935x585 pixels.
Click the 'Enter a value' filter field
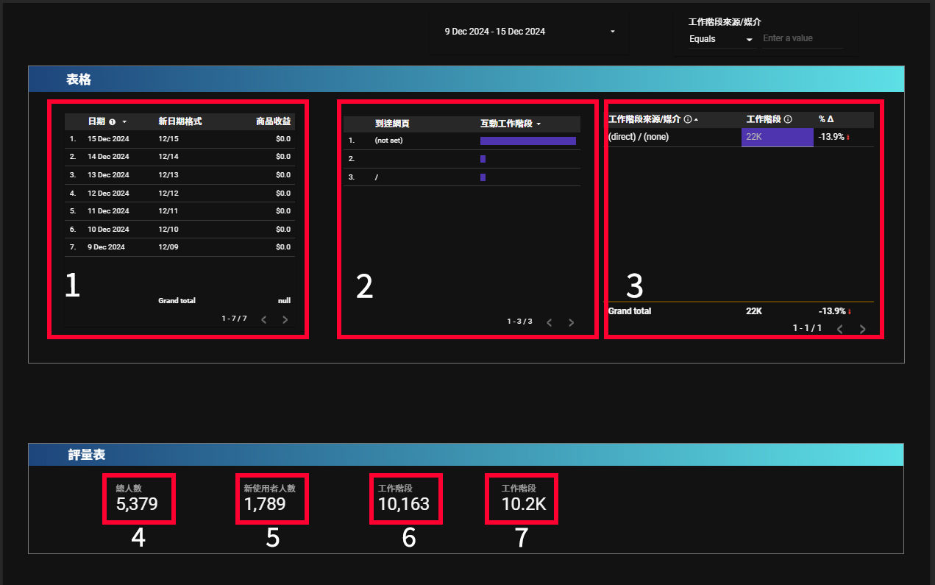click(802, 38)
